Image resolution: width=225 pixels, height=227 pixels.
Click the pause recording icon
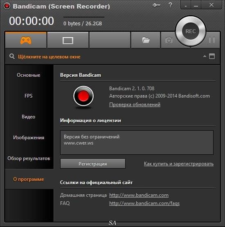click(211, 40)
